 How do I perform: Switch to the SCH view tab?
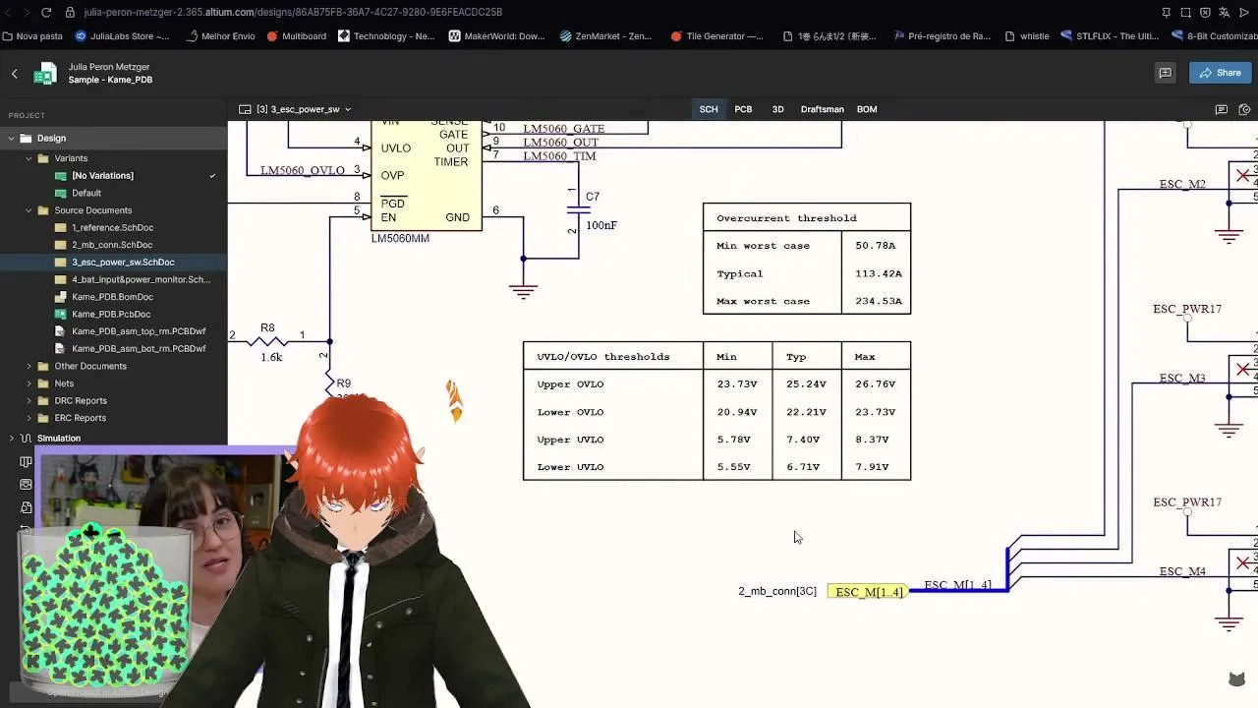(709, 110)
